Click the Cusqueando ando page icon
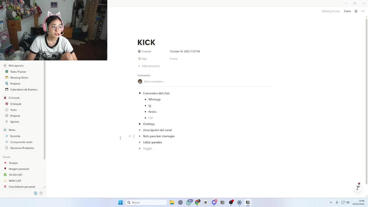This screenshot has width=368, height=207. [x=7, y=142]
